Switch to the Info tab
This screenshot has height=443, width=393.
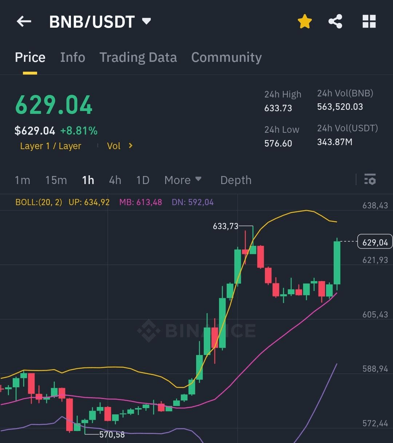pos(72,57)
